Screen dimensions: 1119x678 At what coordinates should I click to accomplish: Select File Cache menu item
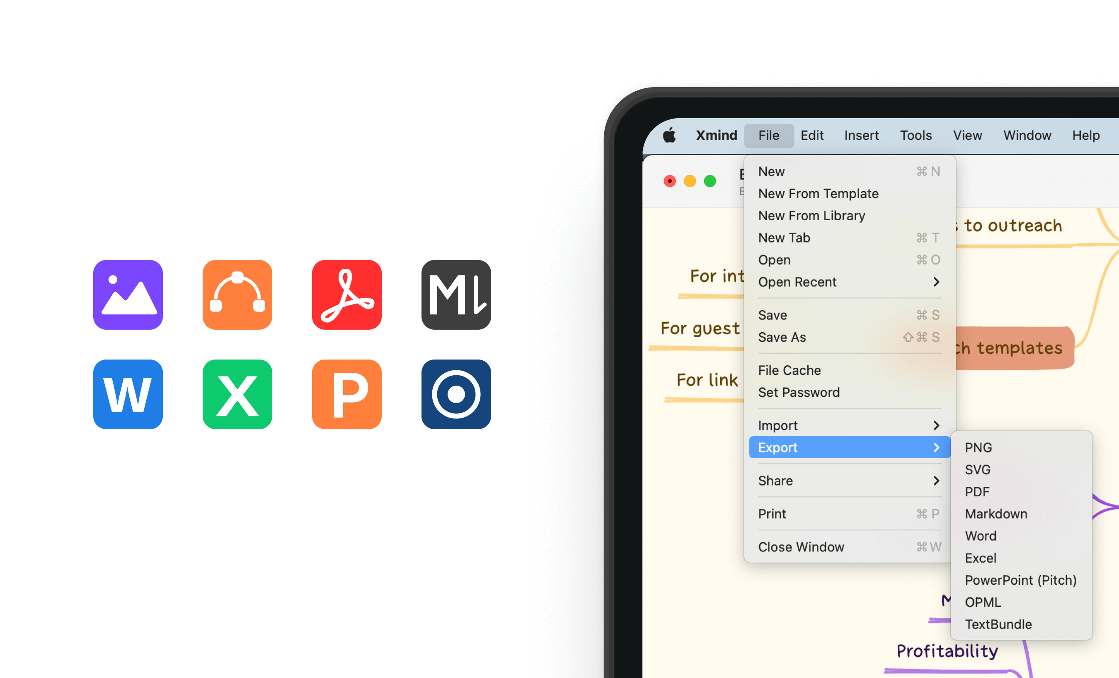(x=850, y=370)
